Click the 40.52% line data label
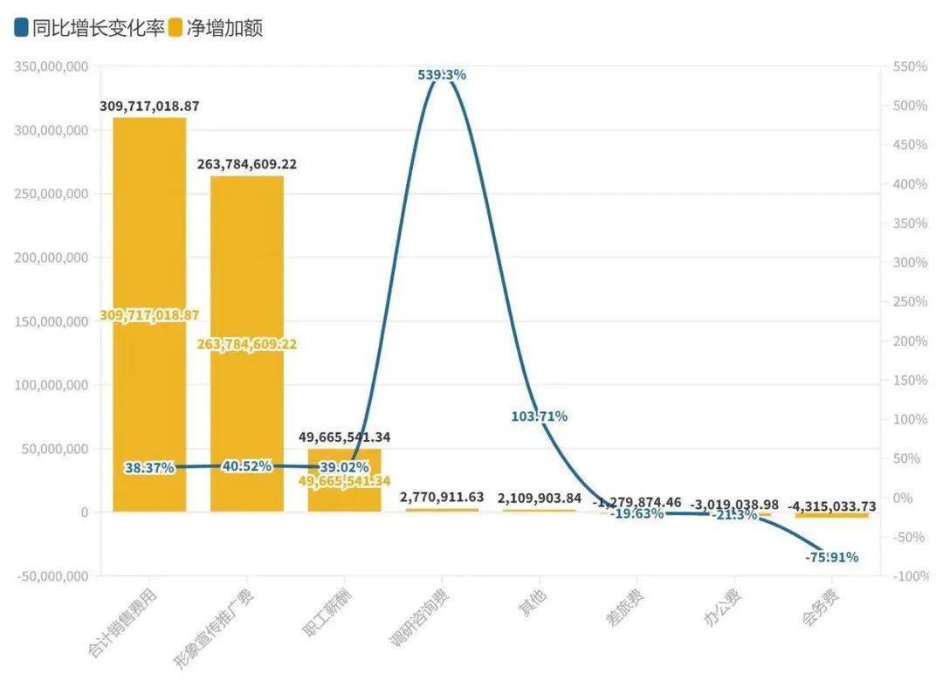943x681 pixels. (x=247, y=466)
